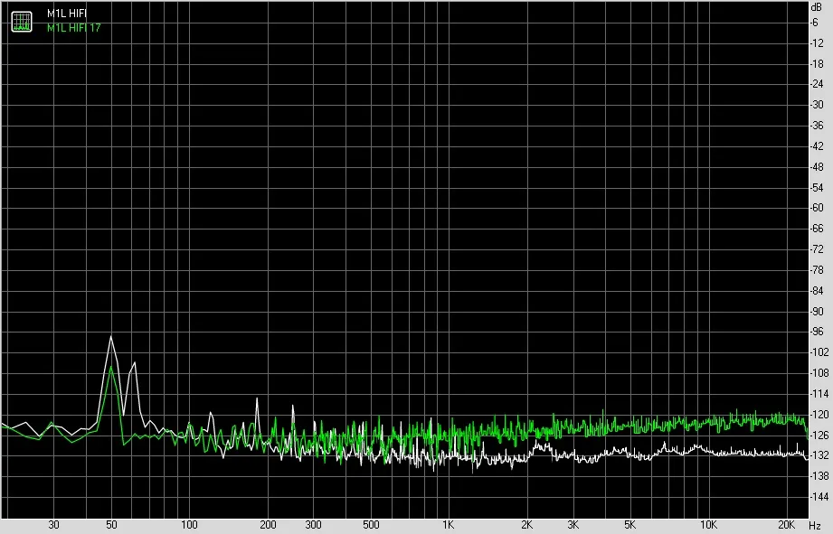Select the green 'M1L HIFI 17' legend label
This screenshot has height=534, width=833.
tap(73, 28)
